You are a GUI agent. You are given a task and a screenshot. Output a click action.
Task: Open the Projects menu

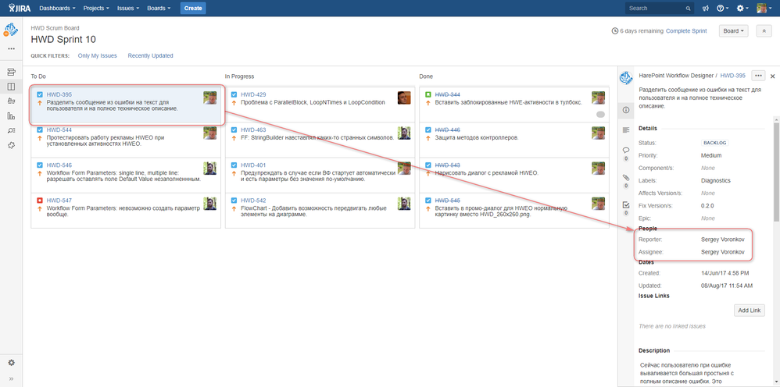click(96, 9)
